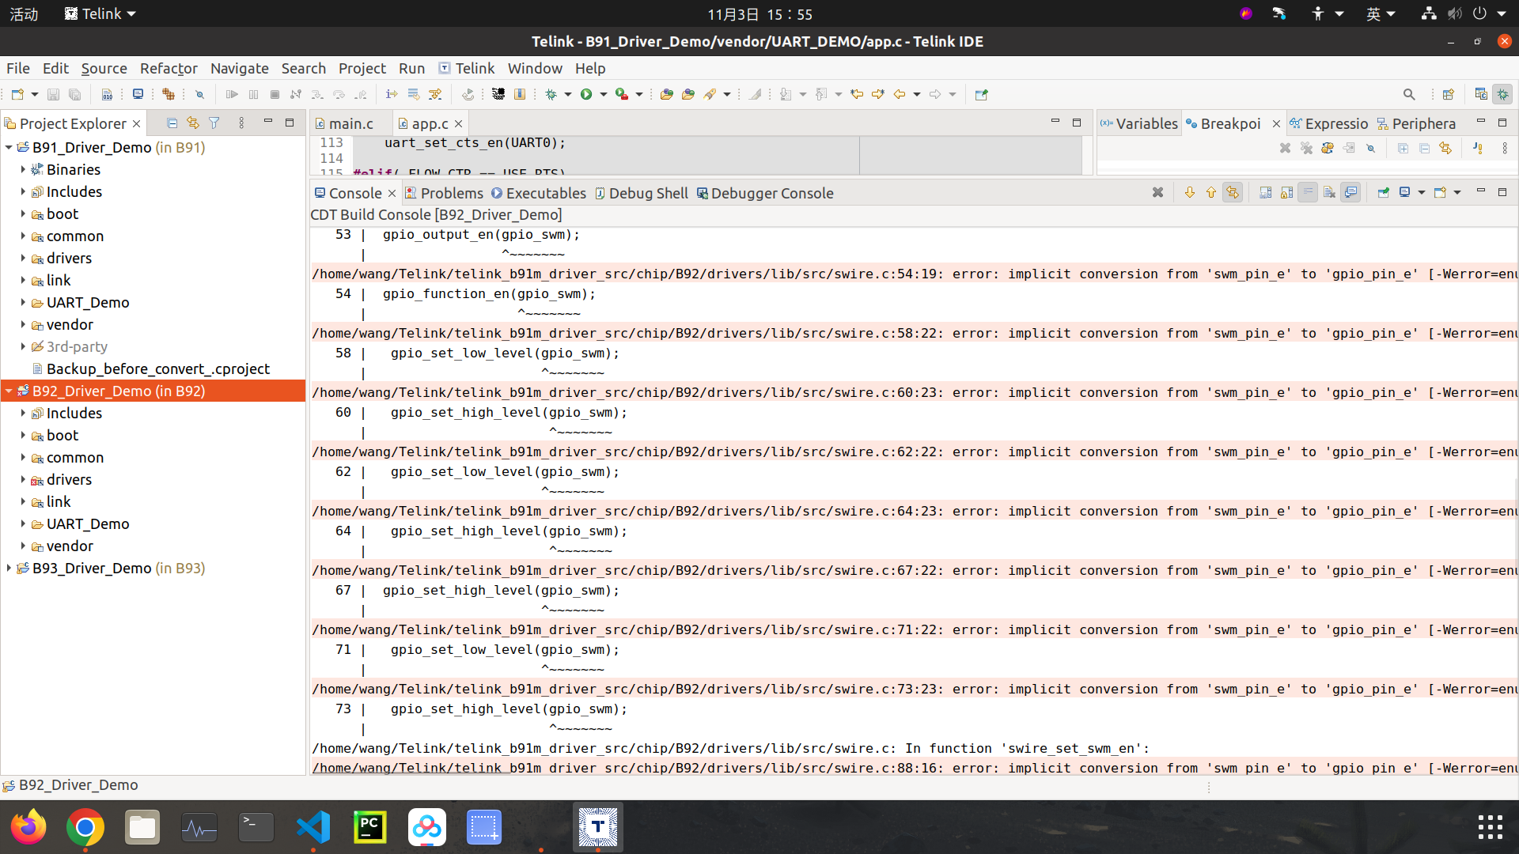Go to next error in console
1519x854 pixels.
[x=1189, y=193]
